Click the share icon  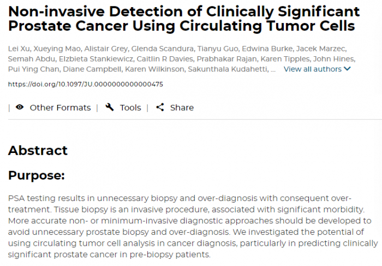pos(160,108)
